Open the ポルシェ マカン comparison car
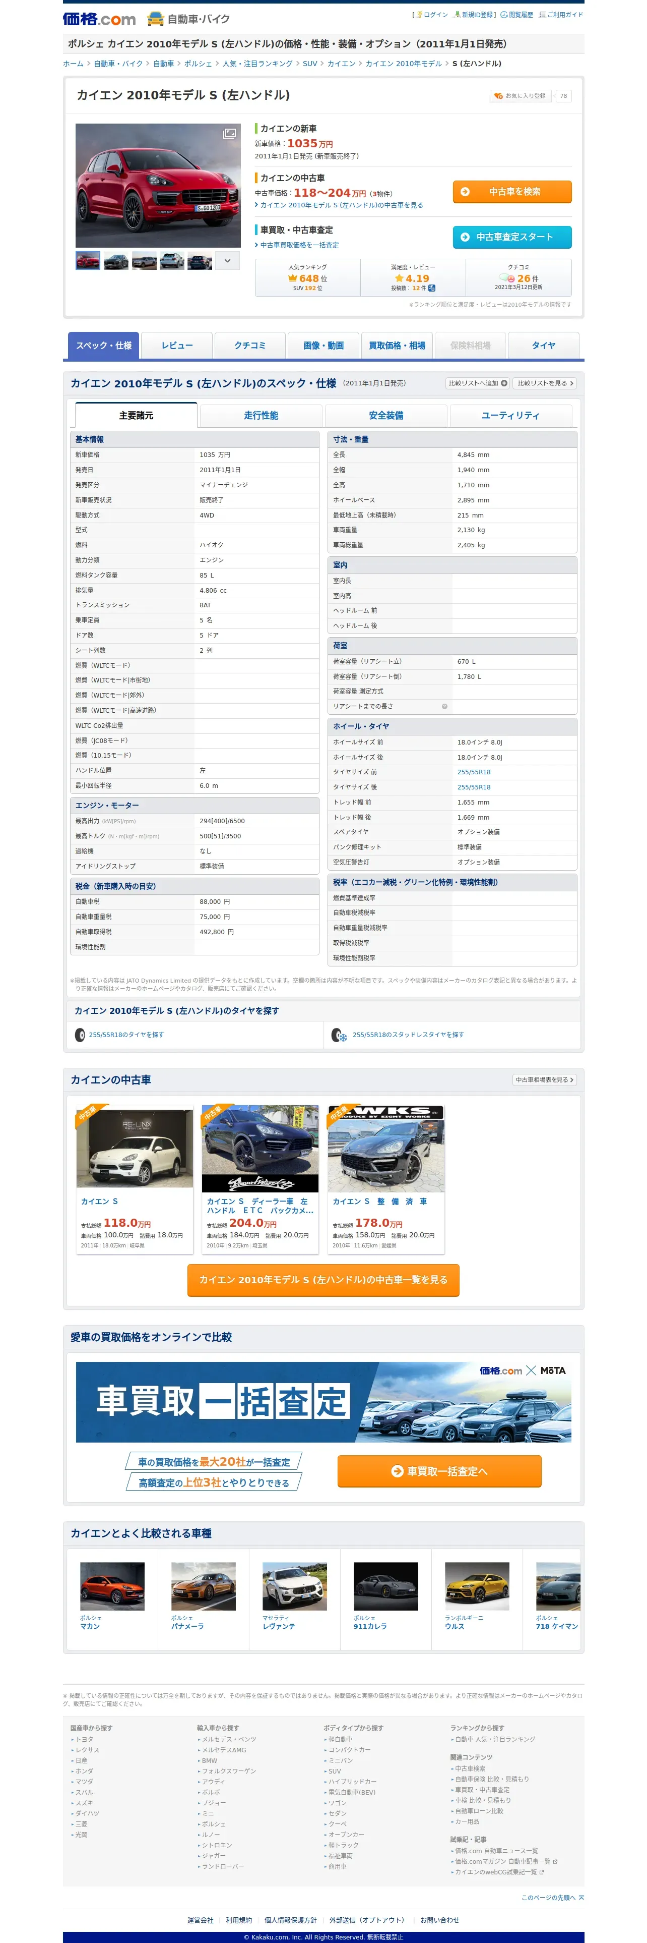The height and width of the screenshot is (1943, 647). [x=112, y=1596]
